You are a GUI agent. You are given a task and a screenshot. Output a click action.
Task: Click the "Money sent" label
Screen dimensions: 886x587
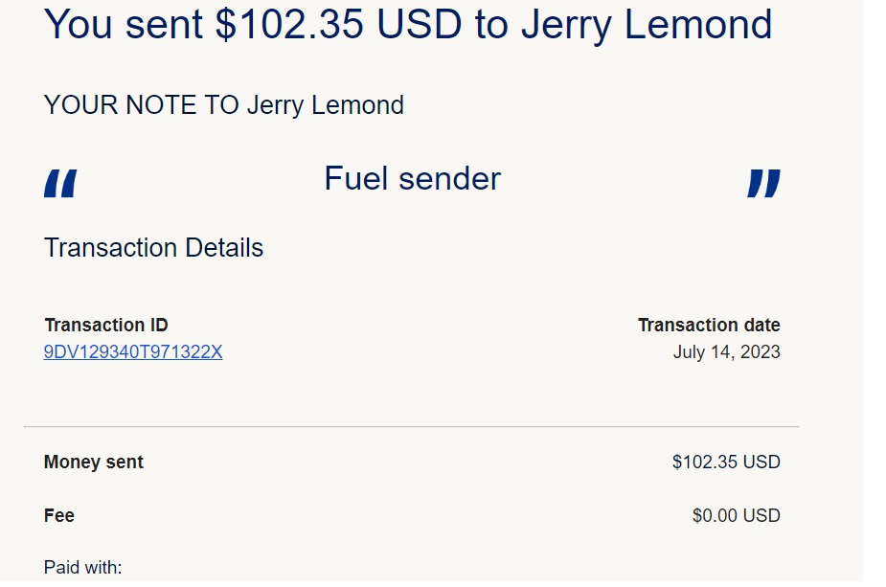94,463
